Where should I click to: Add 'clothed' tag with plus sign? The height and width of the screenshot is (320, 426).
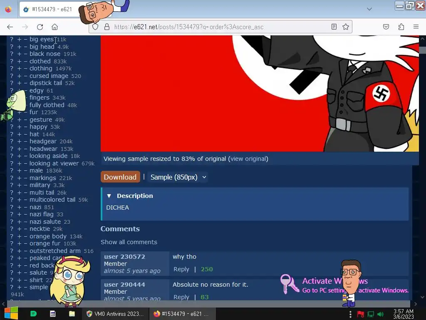[x=19, y=61]
